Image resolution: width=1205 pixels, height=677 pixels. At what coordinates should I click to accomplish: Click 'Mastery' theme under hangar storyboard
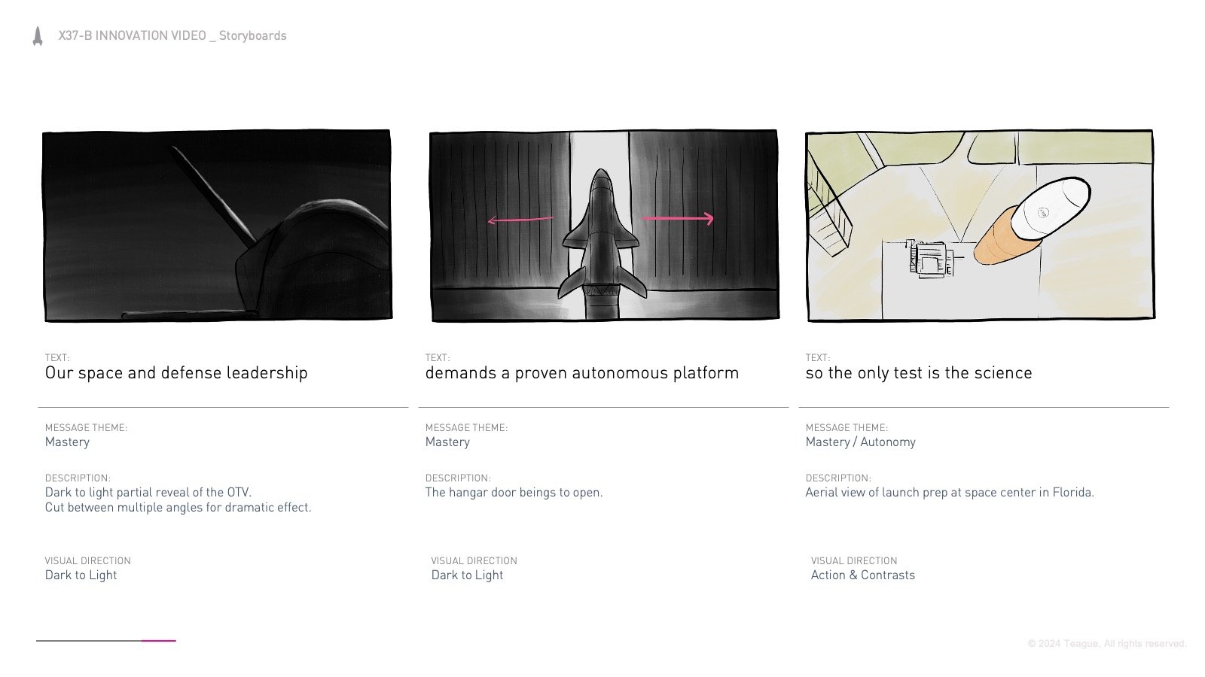tap(448, 442)
